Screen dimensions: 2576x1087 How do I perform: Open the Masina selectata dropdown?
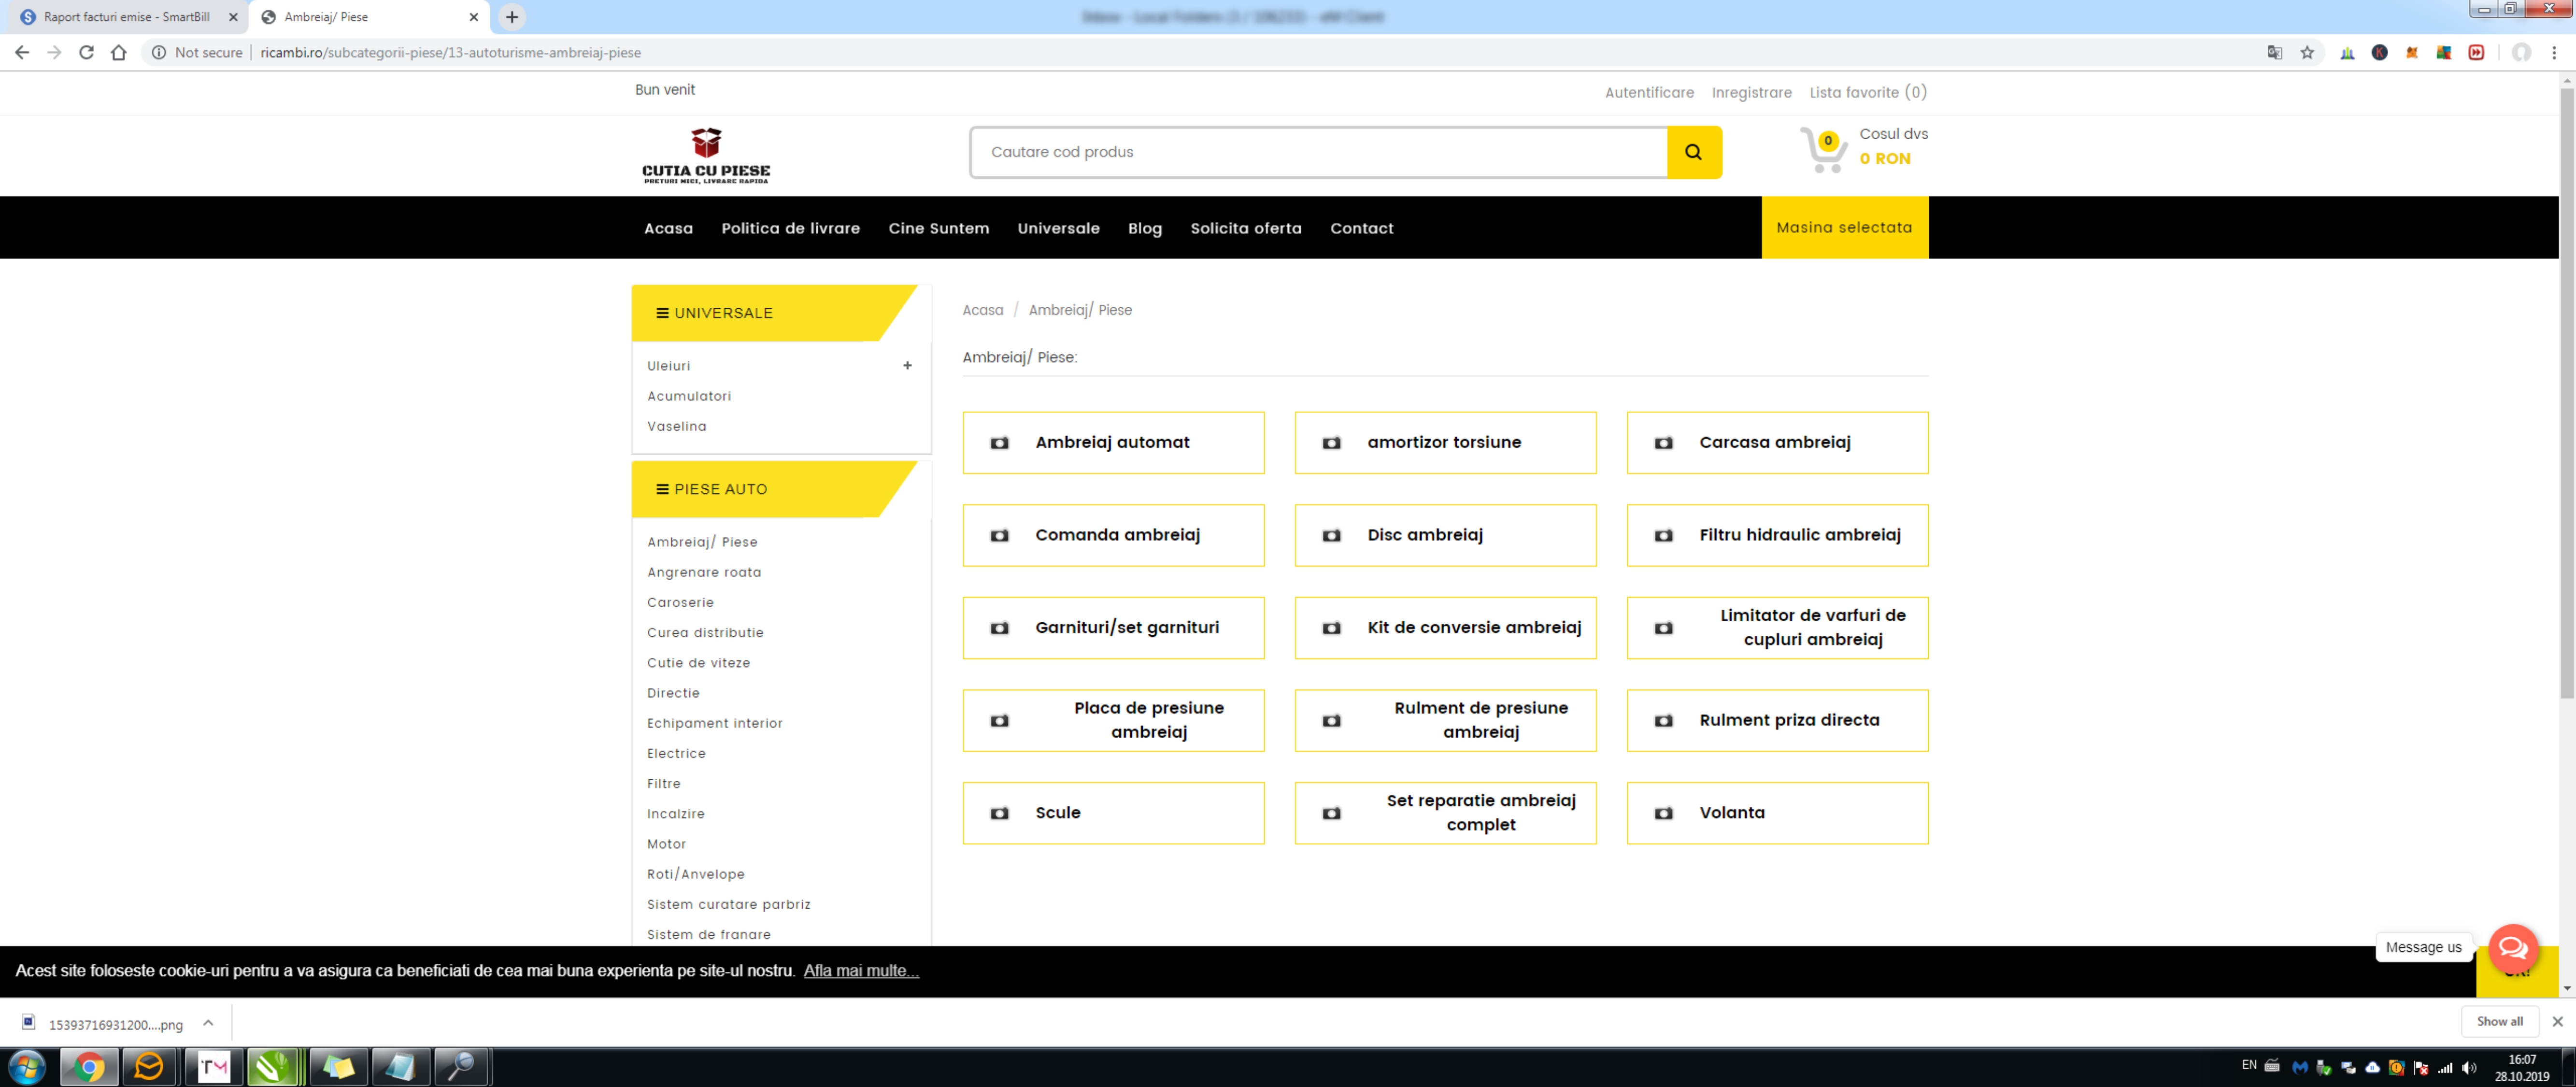click(x=1844, y=227)
